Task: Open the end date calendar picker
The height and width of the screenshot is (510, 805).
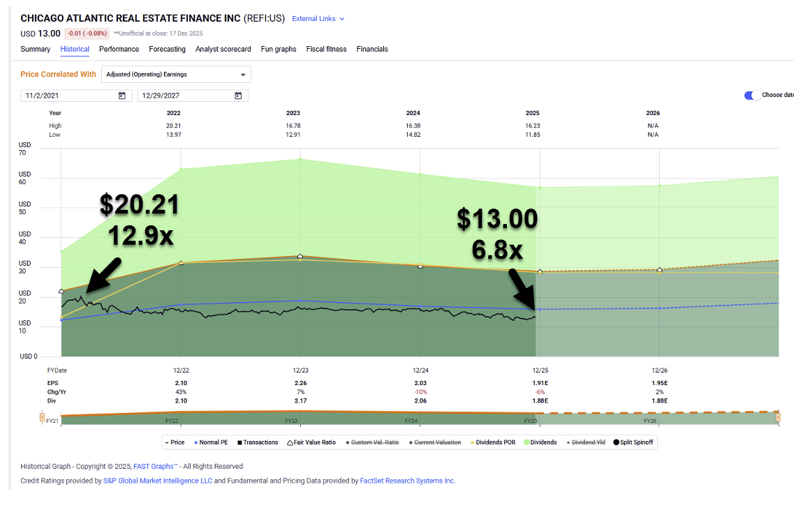Action: pos(238,96)
